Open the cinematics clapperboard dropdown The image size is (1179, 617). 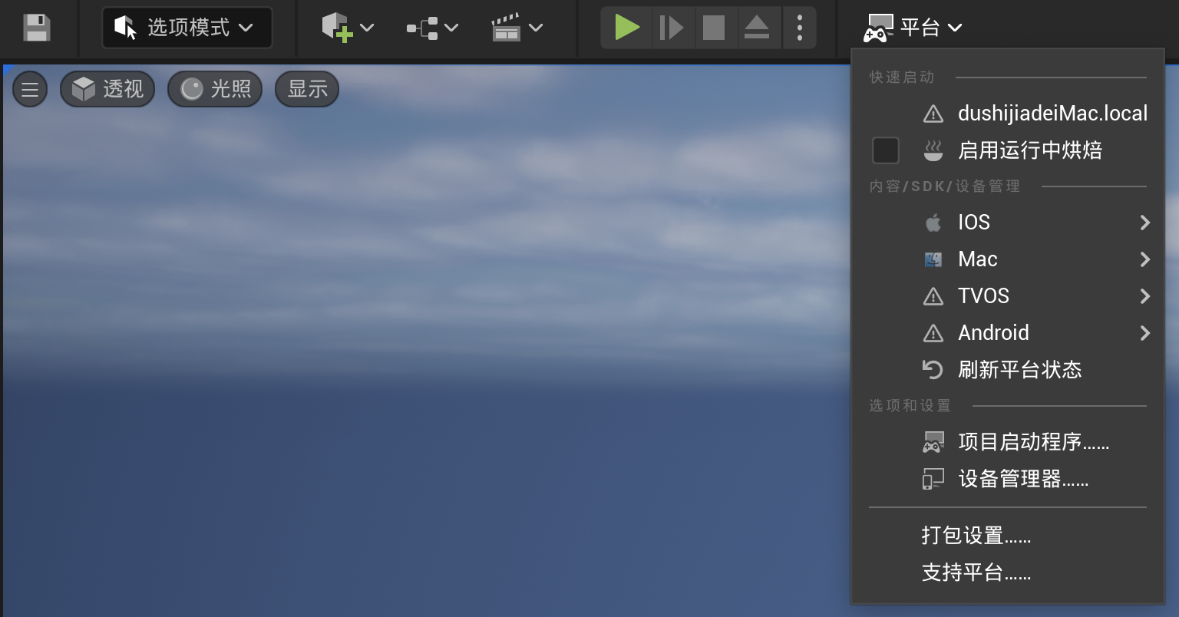tap(517, 28)
